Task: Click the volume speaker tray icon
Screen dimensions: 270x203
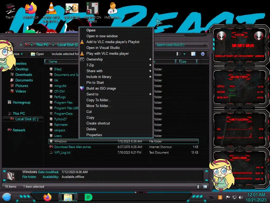Action: coord(240,197)
